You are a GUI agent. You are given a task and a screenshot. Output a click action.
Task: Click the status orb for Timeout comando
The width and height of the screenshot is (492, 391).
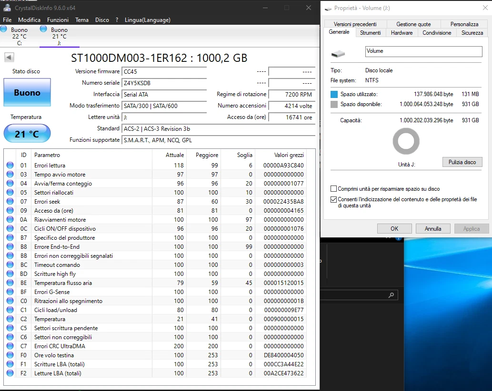pos(10,265)
